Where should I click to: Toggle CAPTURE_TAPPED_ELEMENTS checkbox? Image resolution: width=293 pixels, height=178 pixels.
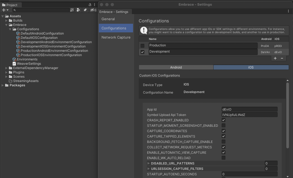224,136
